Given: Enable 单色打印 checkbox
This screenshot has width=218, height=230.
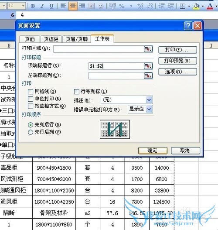Looking at the screenshot, I should (x=31, y=99).
